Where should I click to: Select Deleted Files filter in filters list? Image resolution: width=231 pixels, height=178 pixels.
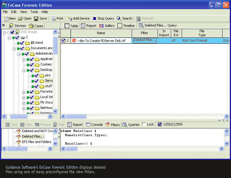point(33,136)
